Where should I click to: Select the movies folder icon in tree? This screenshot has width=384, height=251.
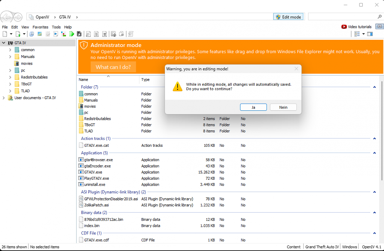click(17, 63)
